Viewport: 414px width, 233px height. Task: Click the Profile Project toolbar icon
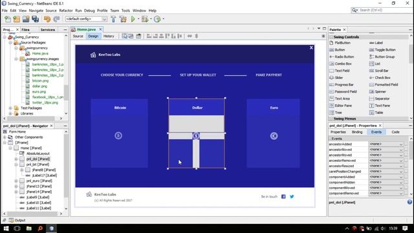[157, 19]
